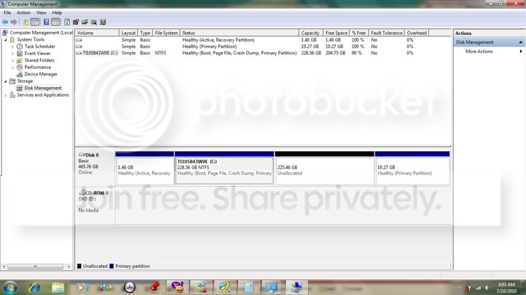Open the Help menu
Screen dimensions: 526x295
coord(57,13)
